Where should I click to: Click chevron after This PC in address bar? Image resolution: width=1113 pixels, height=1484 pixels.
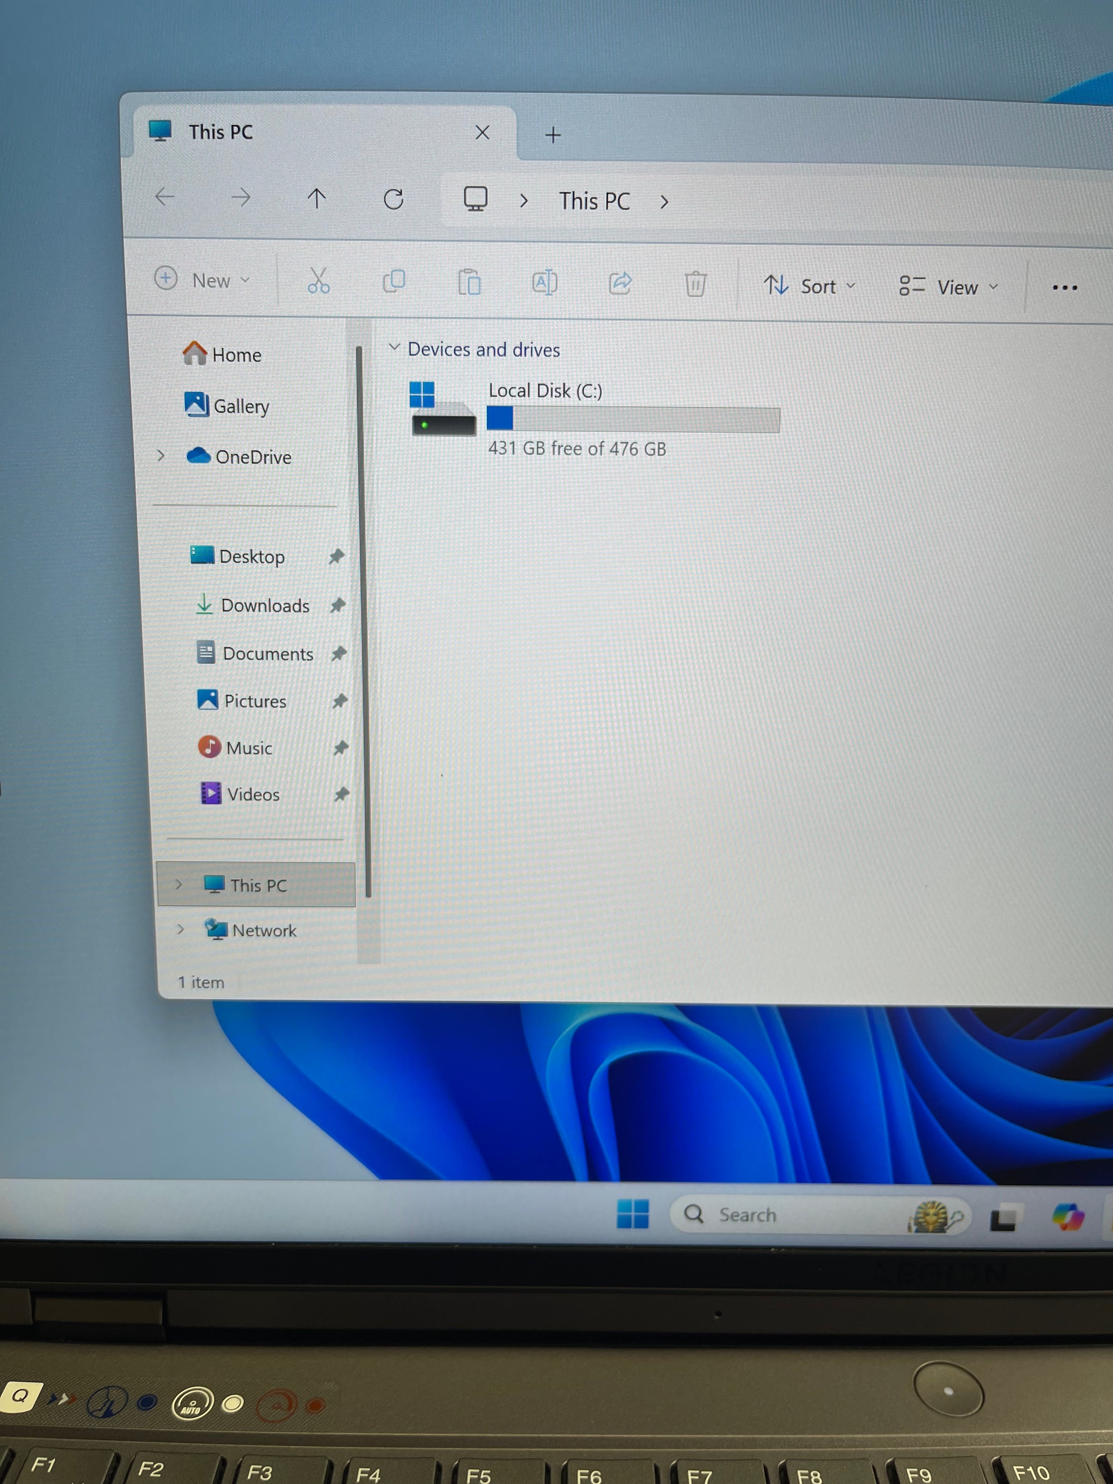[x=664, y=202]
